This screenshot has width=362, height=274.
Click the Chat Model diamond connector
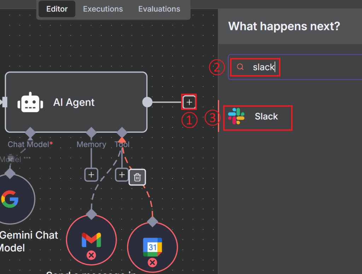[x=30, y=132]
